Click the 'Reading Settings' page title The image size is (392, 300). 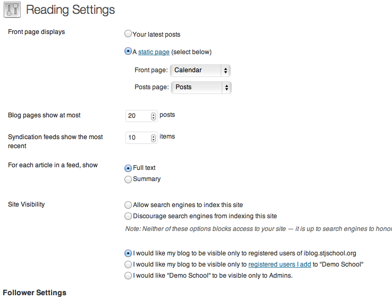tap(70, 10)
